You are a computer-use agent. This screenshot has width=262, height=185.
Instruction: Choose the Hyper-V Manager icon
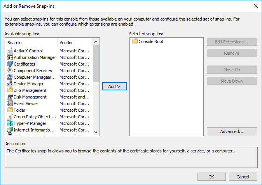[10, 123]
